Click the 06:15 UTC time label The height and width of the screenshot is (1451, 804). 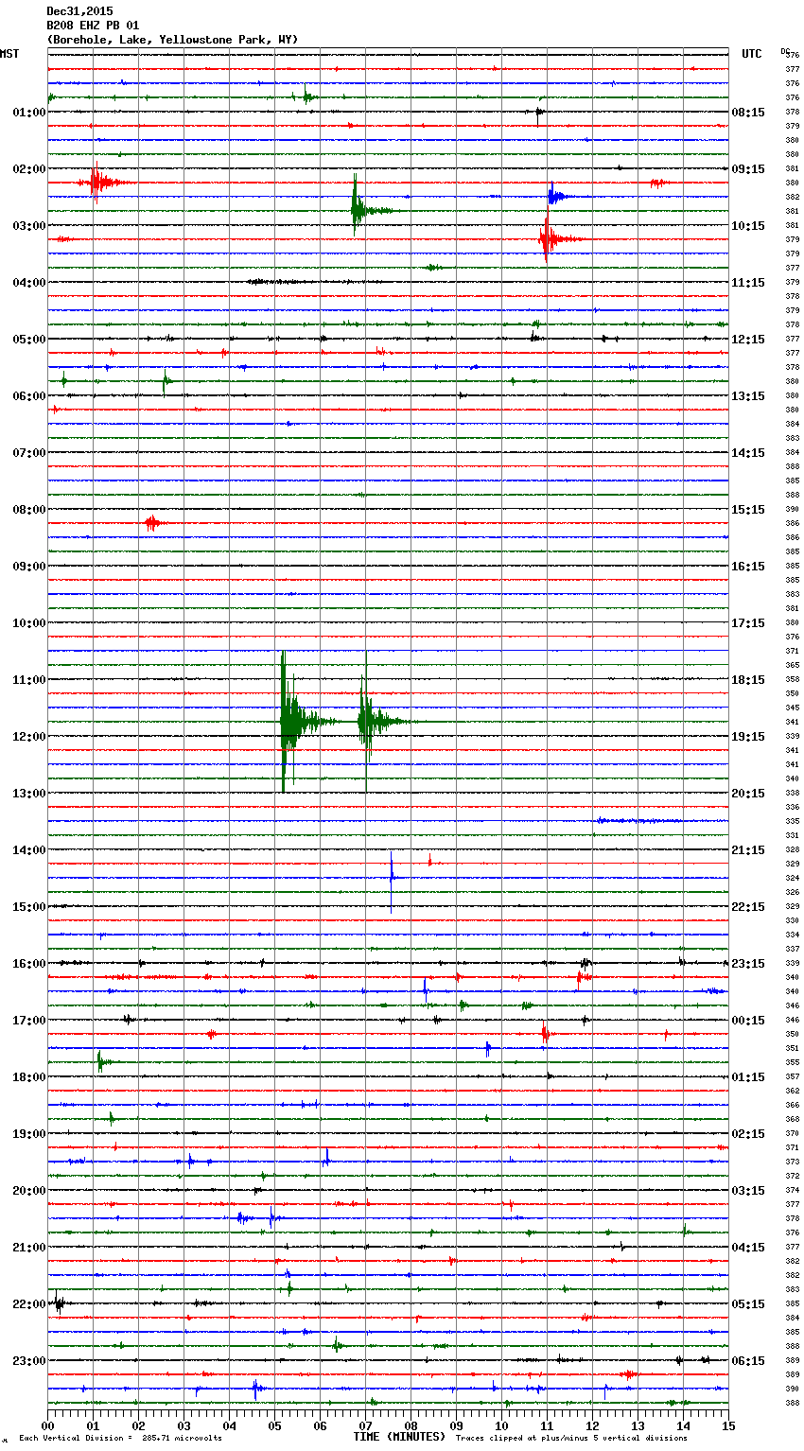748,1361
